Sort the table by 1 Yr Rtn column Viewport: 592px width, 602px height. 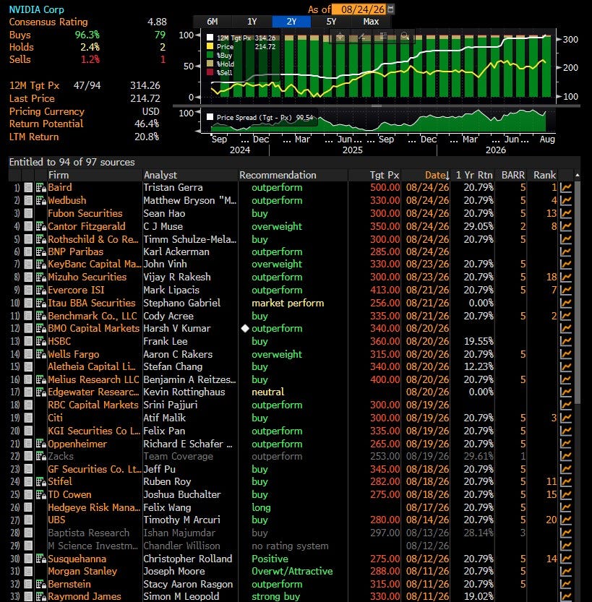pyautogui.click(x=474, y=175)
